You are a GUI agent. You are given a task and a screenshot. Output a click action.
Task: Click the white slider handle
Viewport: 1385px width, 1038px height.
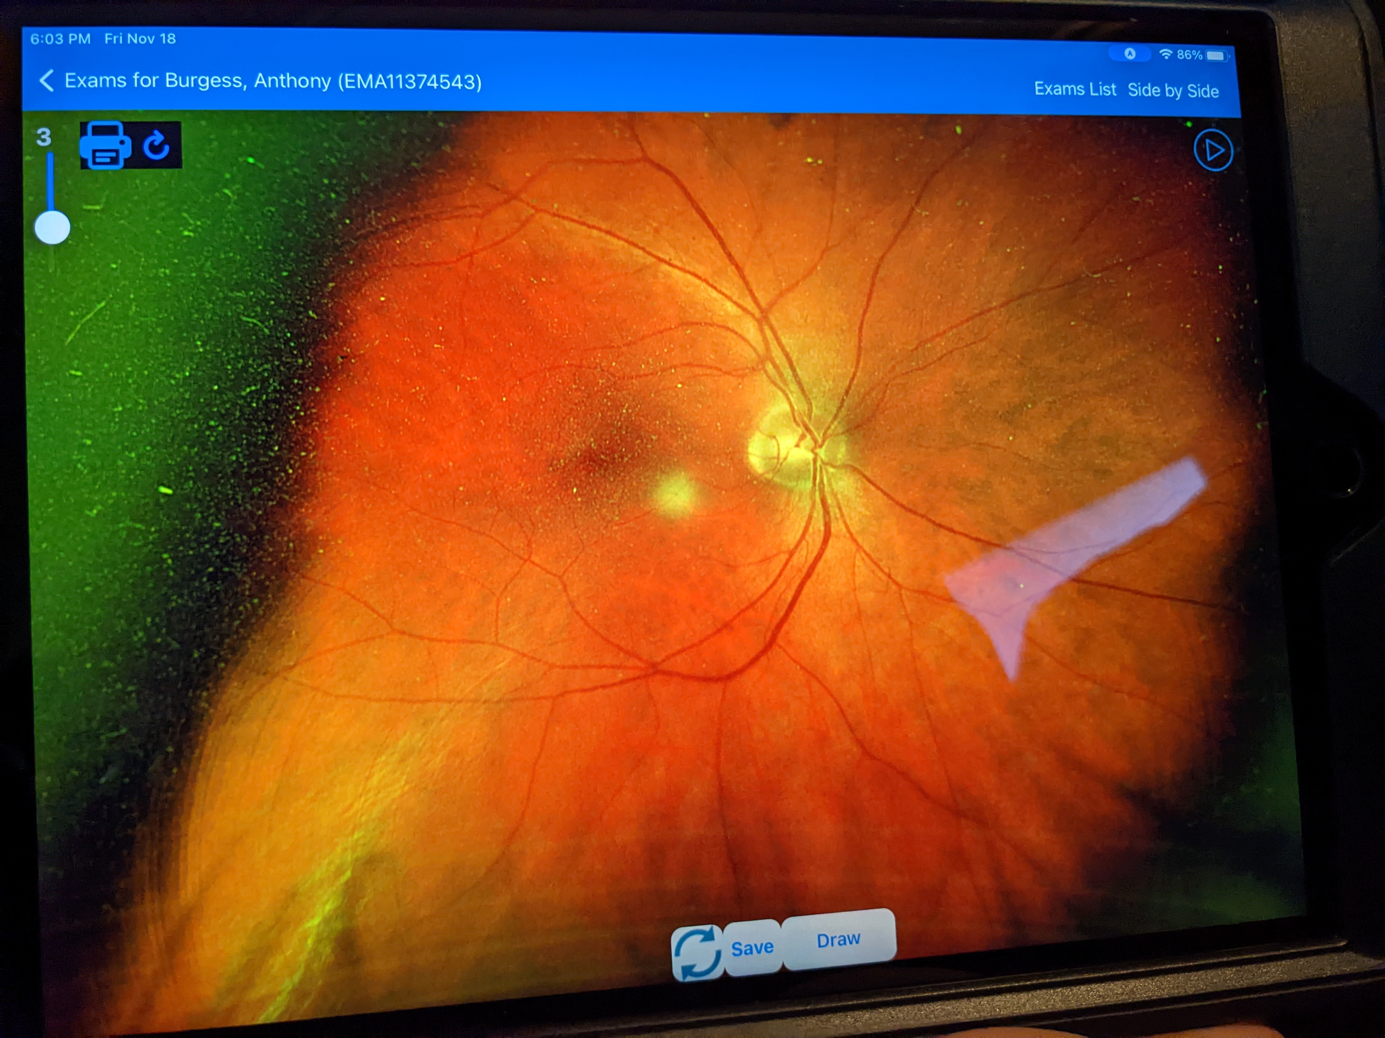(x=53, y=227)
